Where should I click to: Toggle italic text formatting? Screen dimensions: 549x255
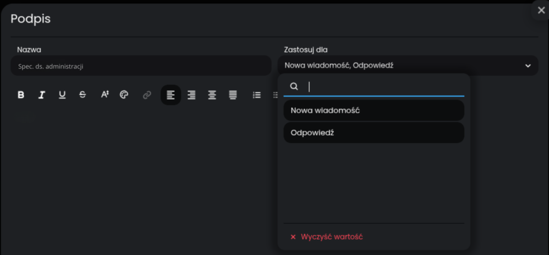tap(41, 95)
